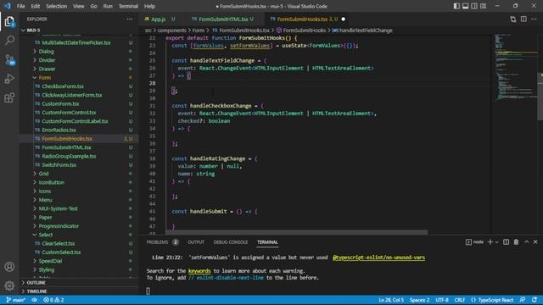Open Run and Debug view

(x=9, y=79)
